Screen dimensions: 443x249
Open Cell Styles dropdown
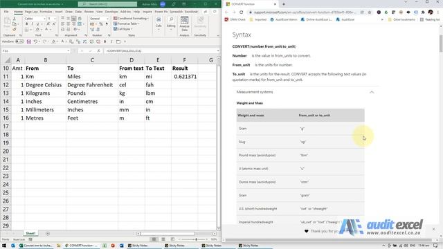tap(123, 29)
